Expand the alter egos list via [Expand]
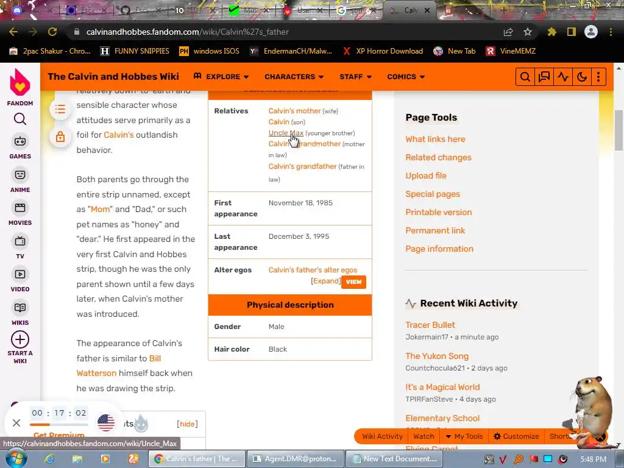This screenshot has height=468, width=624. point(326,281)
